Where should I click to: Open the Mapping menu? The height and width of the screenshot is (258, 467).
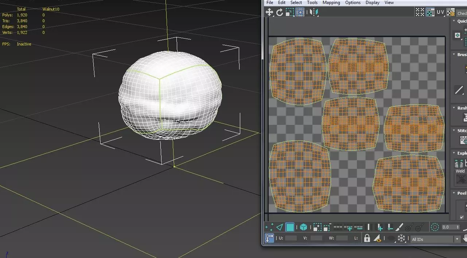pyautogui.click(x=331, y=3)
